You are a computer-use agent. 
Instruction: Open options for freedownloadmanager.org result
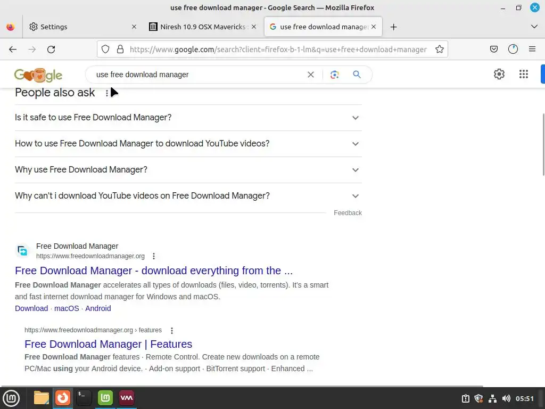[x=154, y=256]
